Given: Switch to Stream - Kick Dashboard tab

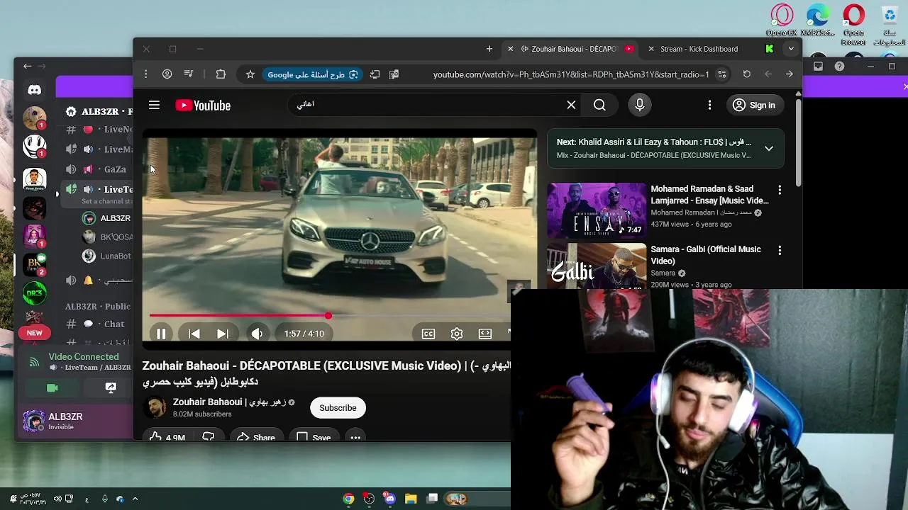Looking at the screenshot, I should (x=699, y=49).
